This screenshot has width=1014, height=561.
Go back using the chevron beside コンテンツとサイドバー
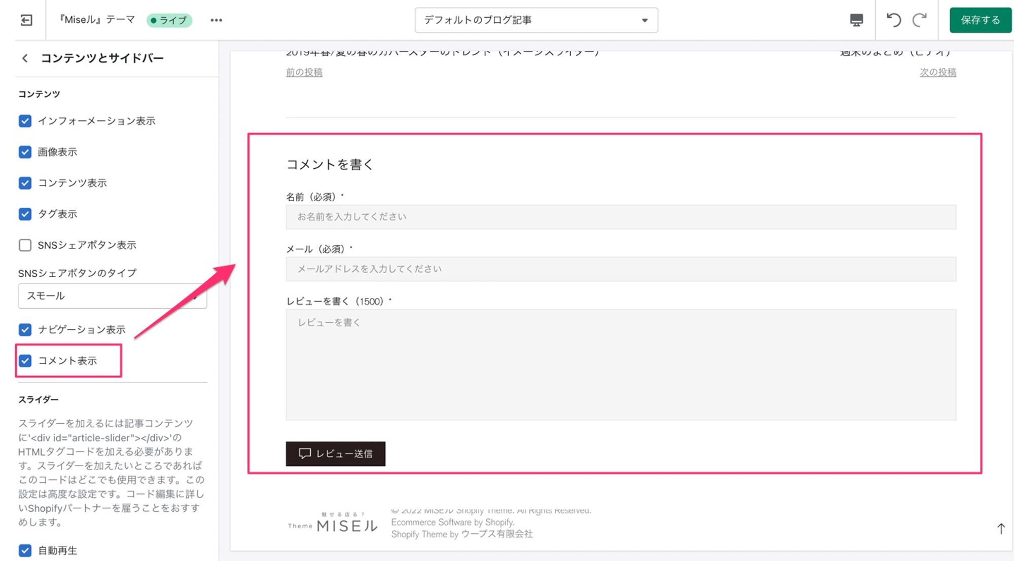coord(25,58)
